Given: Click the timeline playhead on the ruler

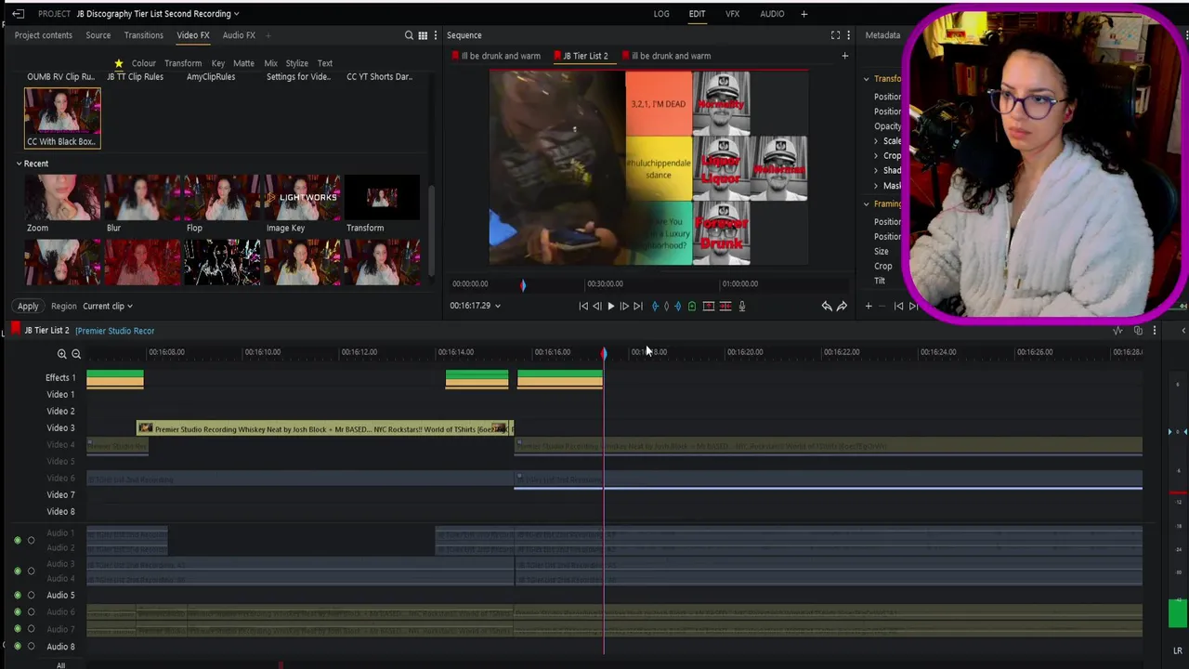Looking at the screenshot, I should [x=604, y=353].
